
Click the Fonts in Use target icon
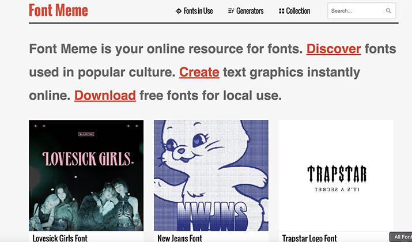[x=179, y=11]
